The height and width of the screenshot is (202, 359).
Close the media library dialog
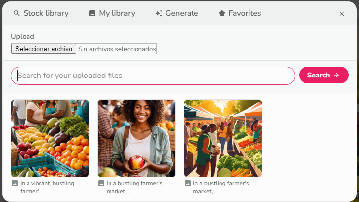pos(342,14)
